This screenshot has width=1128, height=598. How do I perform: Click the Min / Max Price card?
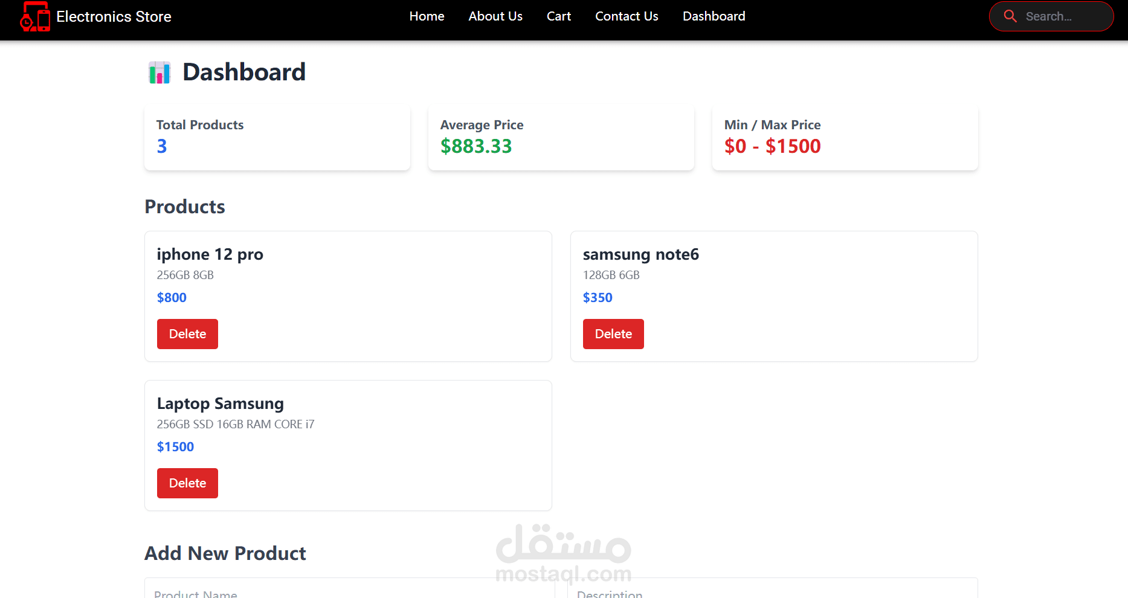coord(845,138)
